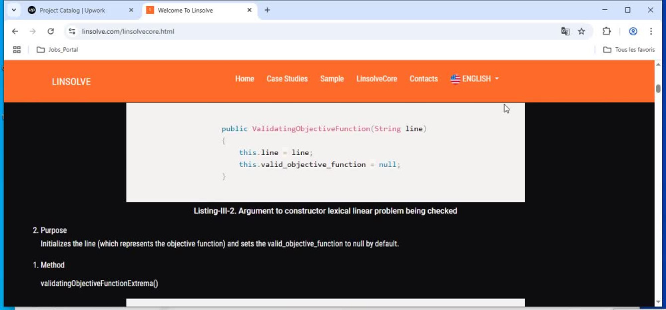Click the '2. Purpose' heading
Screen dimensions: 666x310
point(50,230)
